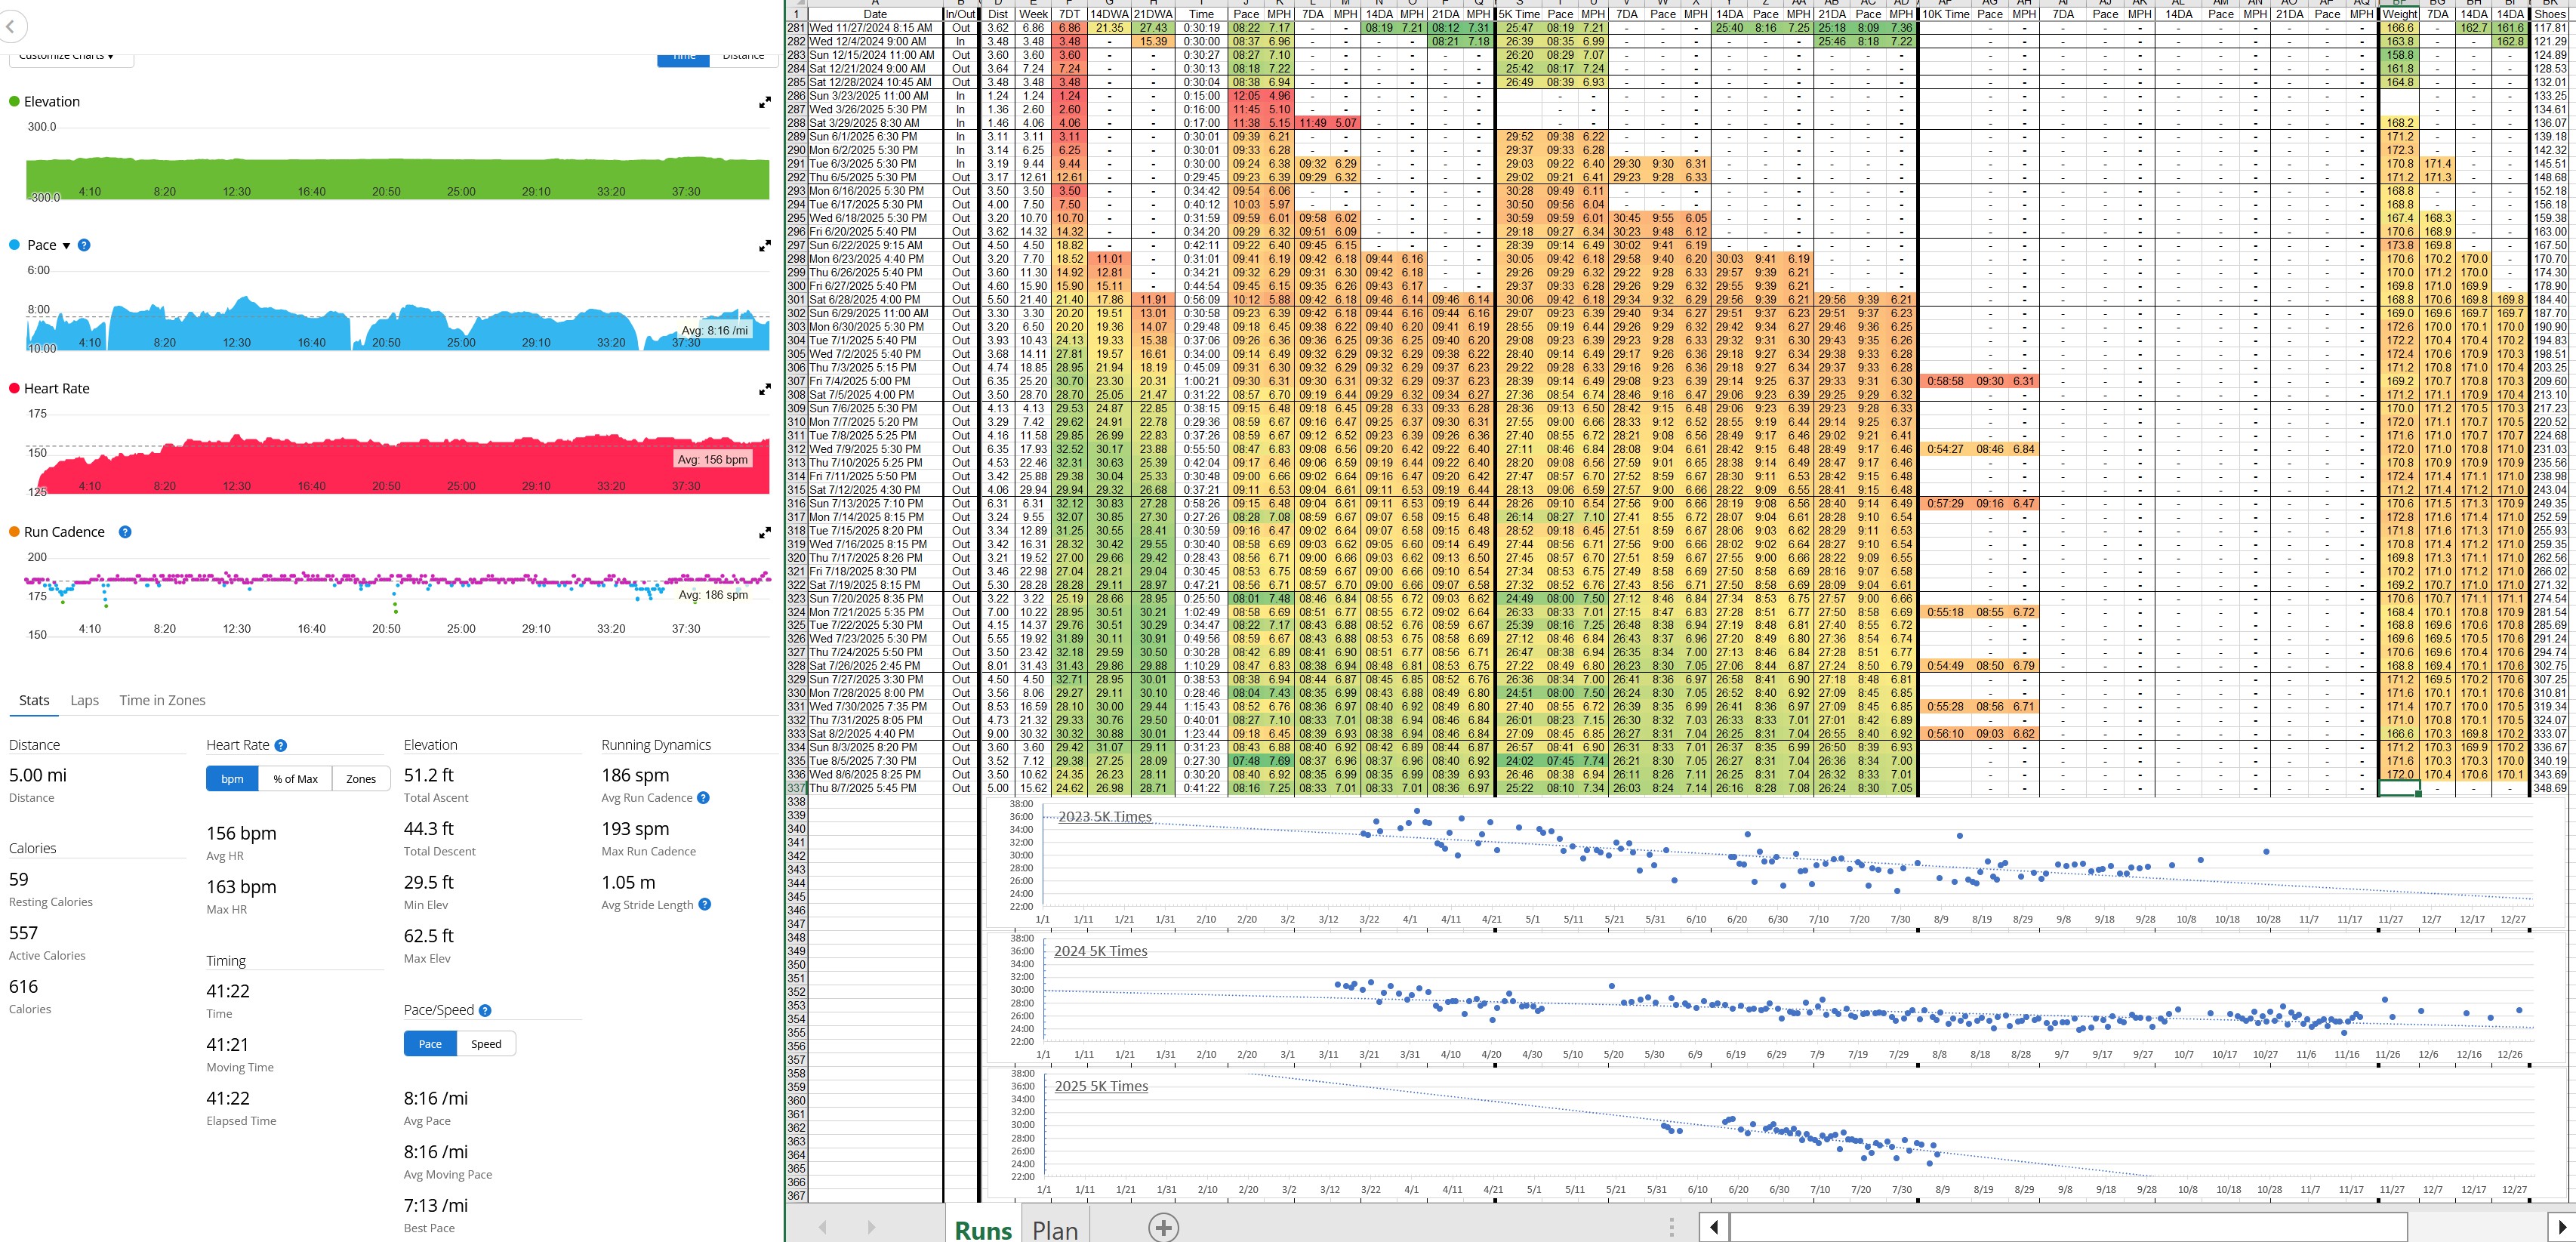
Task: Add a new sheet in Excel
Action: point(1163,1227)
